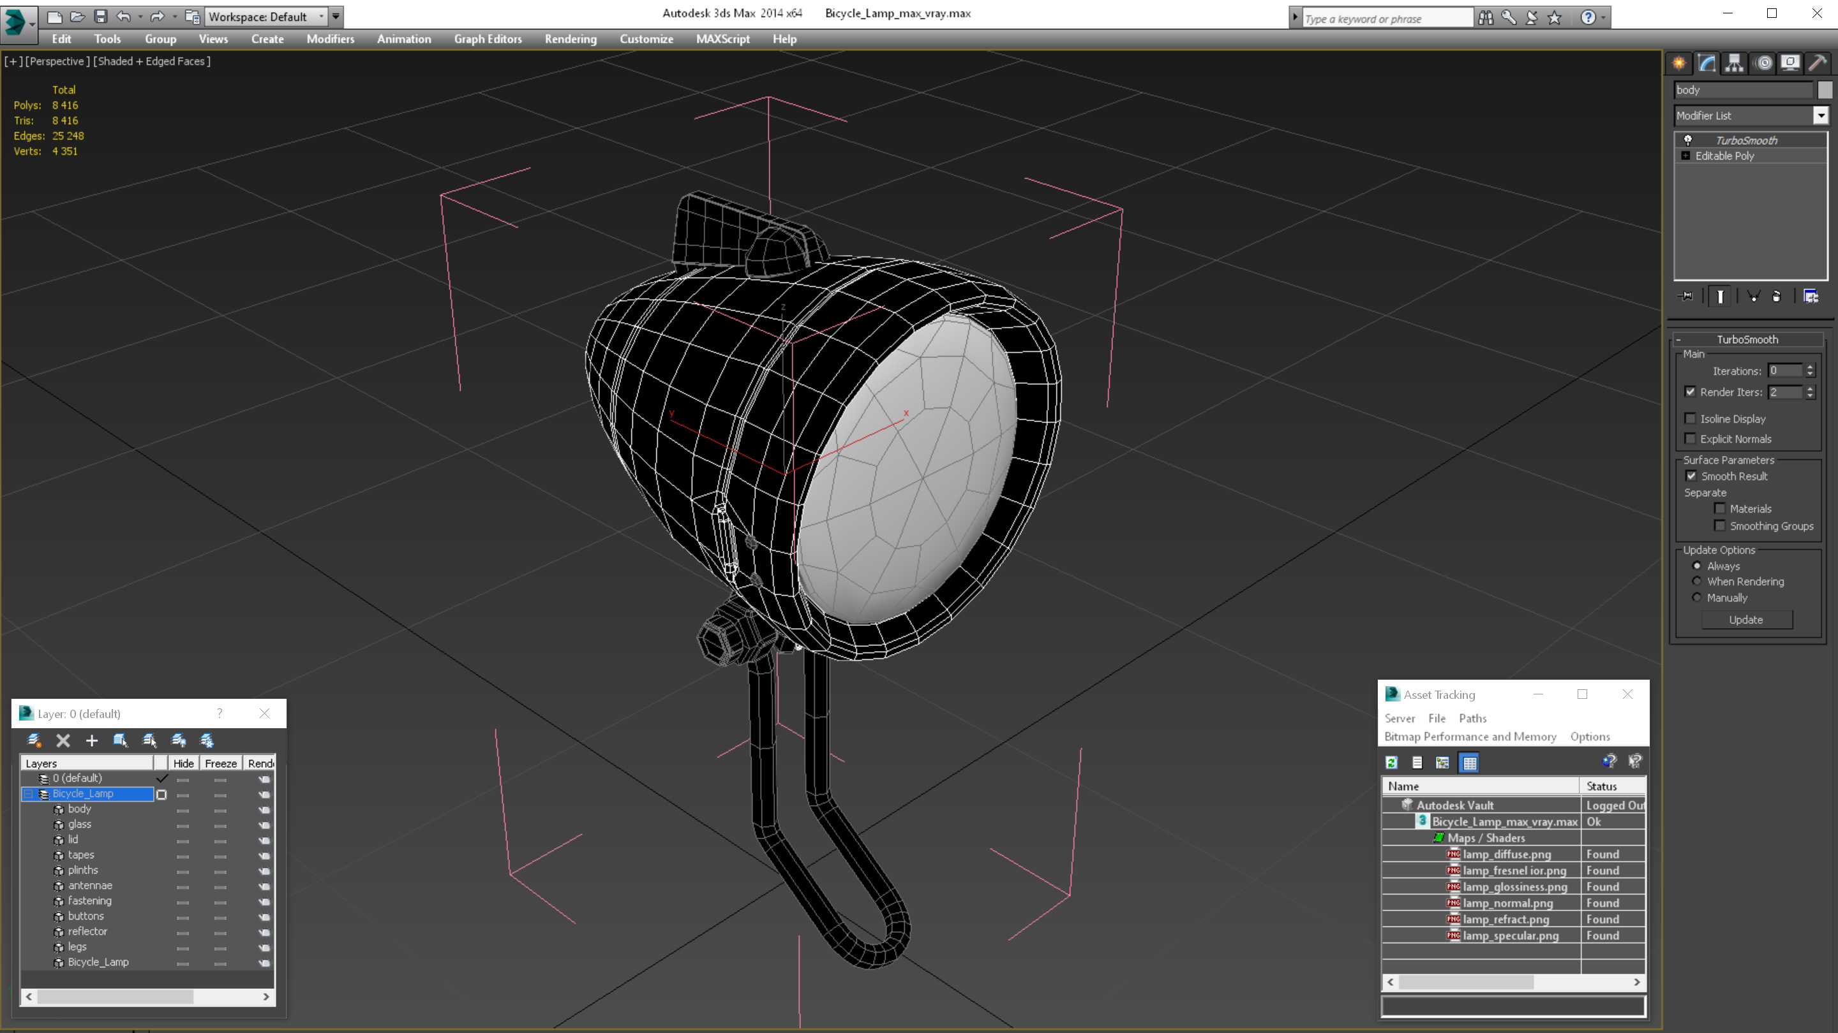This screenshot has width=1838, height=1033.
Task: Toggle TurboSmooth lightbulb in modifier stack
Action: [x=1688, y=140]
